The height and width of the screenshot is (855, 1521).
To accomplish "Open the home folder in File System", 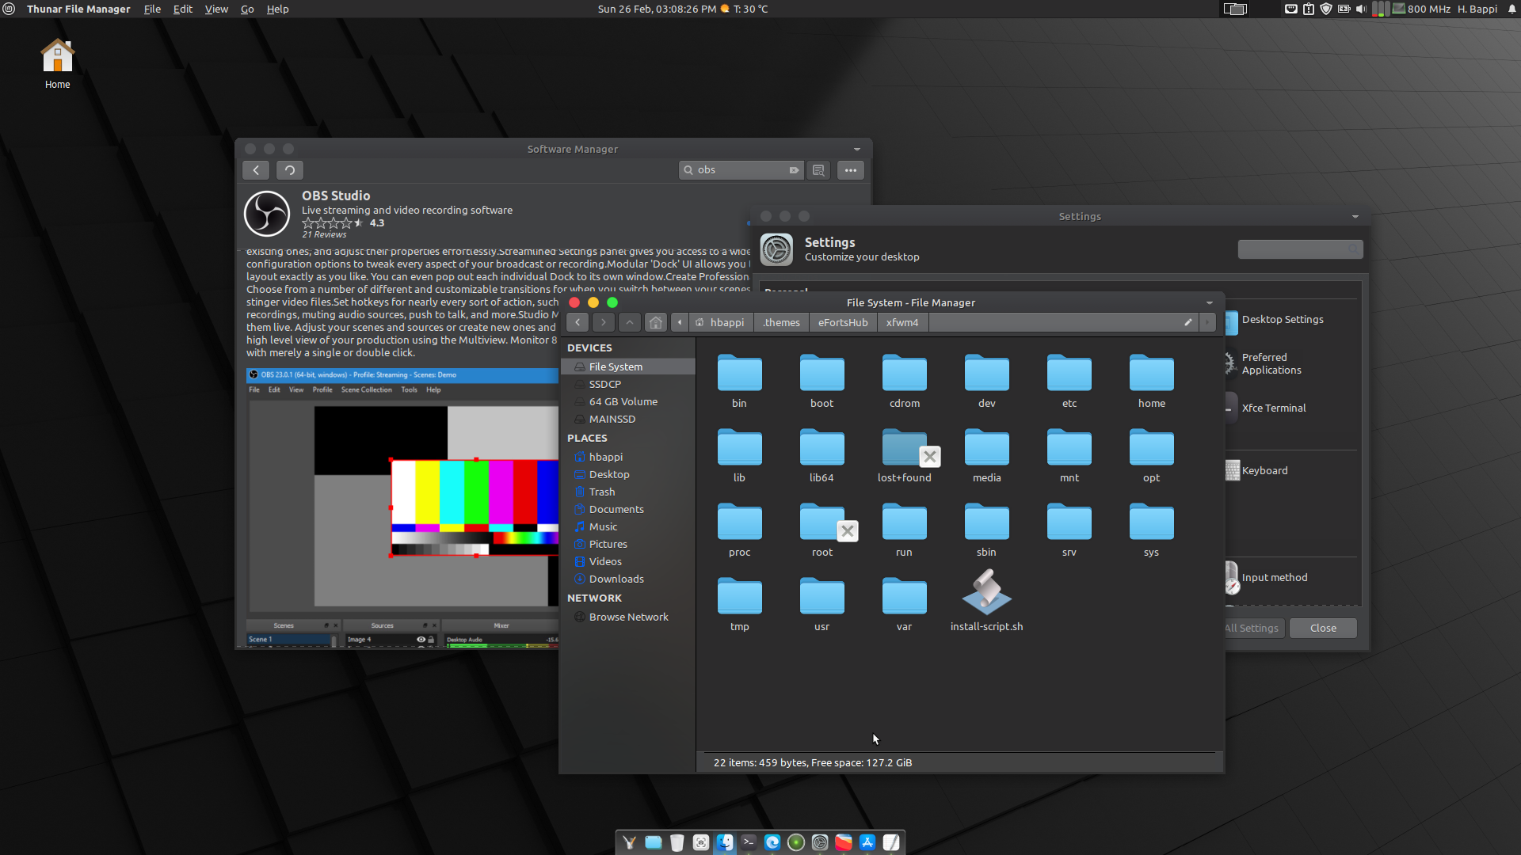I will click(1152, 381).
